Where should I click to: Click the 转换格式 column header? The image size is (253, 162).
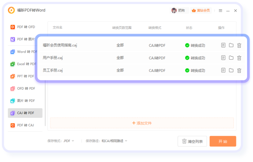click(155, 28)
